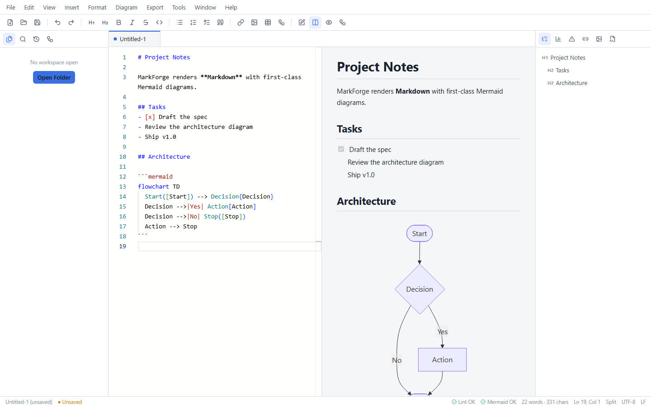Open the code file tab in the right panel
651x407 pixels.
pos(613,39)
